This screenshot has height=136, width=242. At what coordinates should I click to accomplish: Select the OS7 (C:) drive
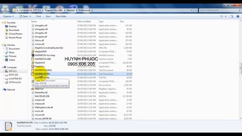[12, 71]
